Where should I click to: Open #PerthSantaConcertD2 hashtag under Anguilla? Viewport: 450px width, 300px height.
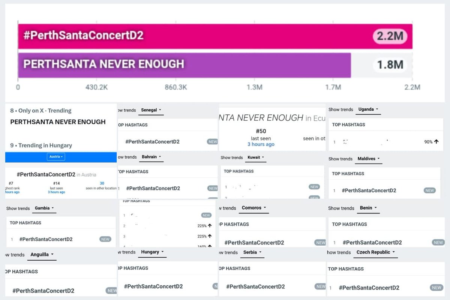point(43,291)
